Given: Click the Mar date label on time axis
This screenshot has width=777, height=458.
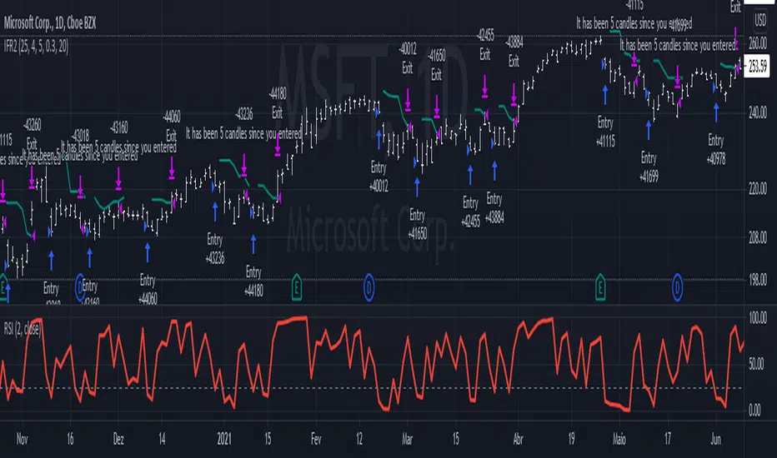Looking at the screenshot, I should 408,439.
